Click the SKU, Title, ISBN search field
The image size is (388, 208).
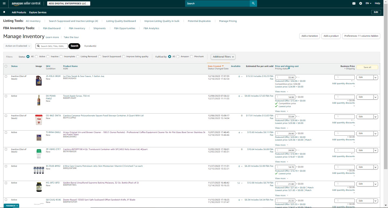coord(51,46)
